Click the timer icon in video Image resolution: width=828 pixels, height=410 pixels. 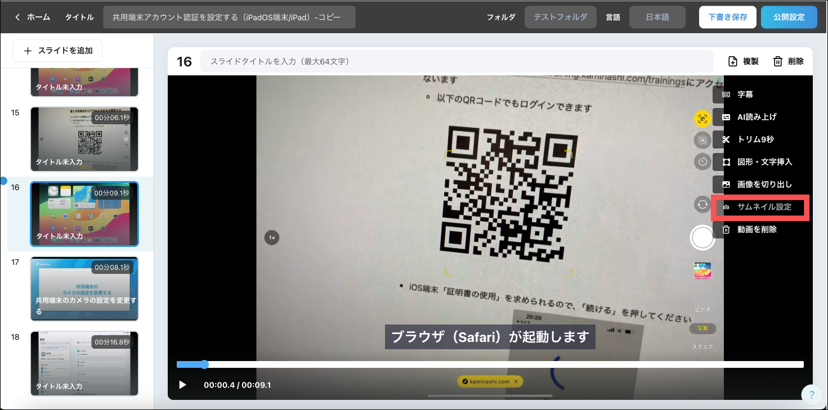pyautogui.click(x=702, y=163)
